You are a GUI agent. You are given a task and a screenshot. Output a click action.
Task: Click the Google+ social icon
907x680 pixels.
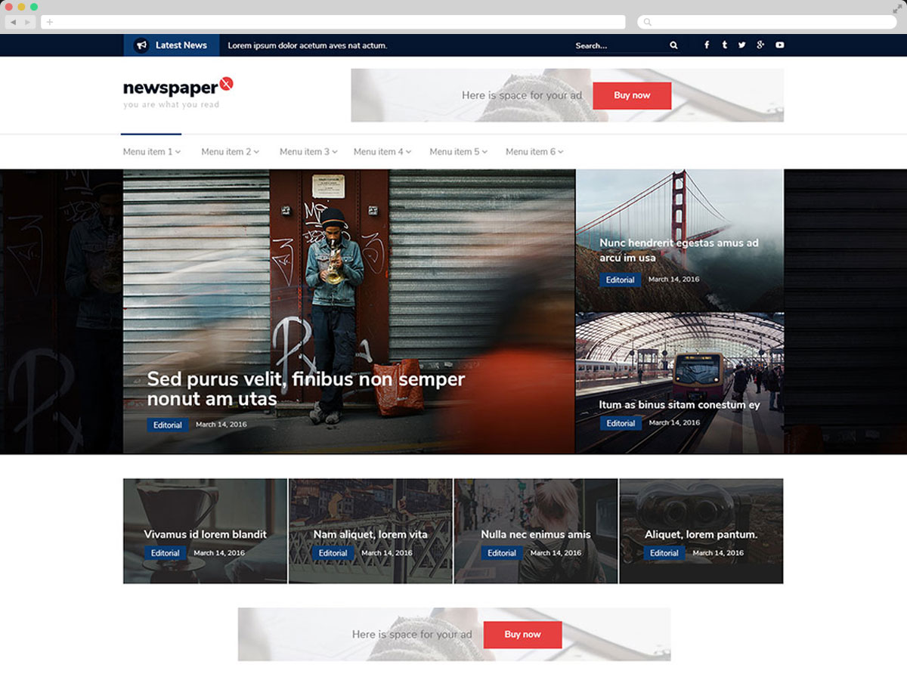[760, 45]
